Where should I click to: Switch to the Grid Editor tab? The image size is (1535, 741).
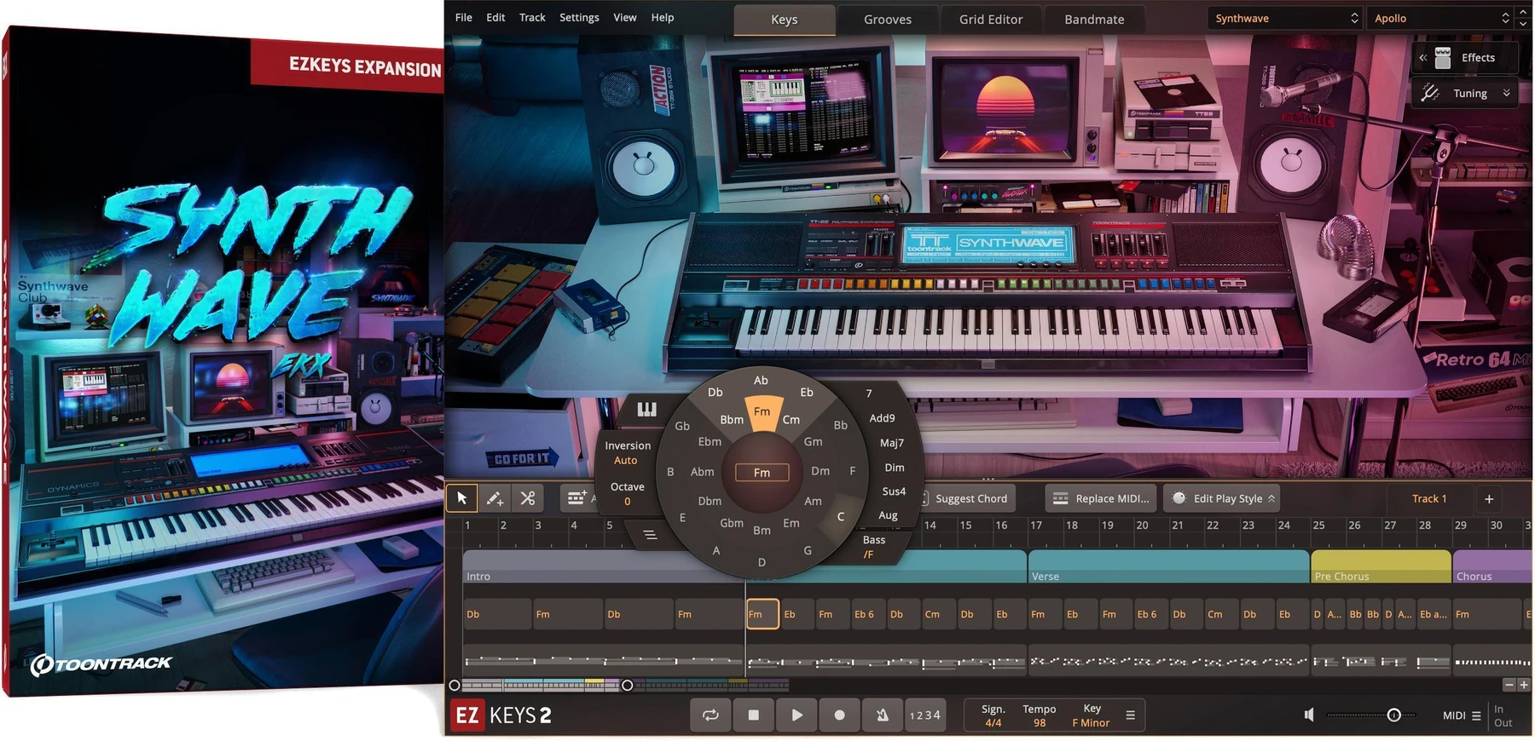[991, 20]
